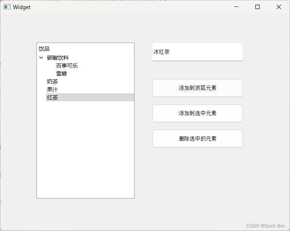The height and width of the screenshot is (231, 290).
Task: Click the 删除选中的元素 button
Action: point(197,138)
